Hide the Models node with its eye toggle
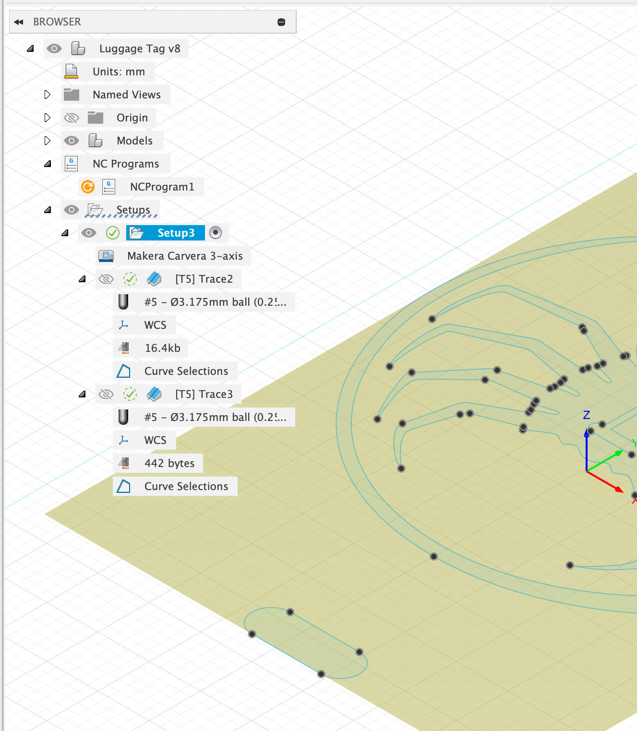 click(71, 140)
